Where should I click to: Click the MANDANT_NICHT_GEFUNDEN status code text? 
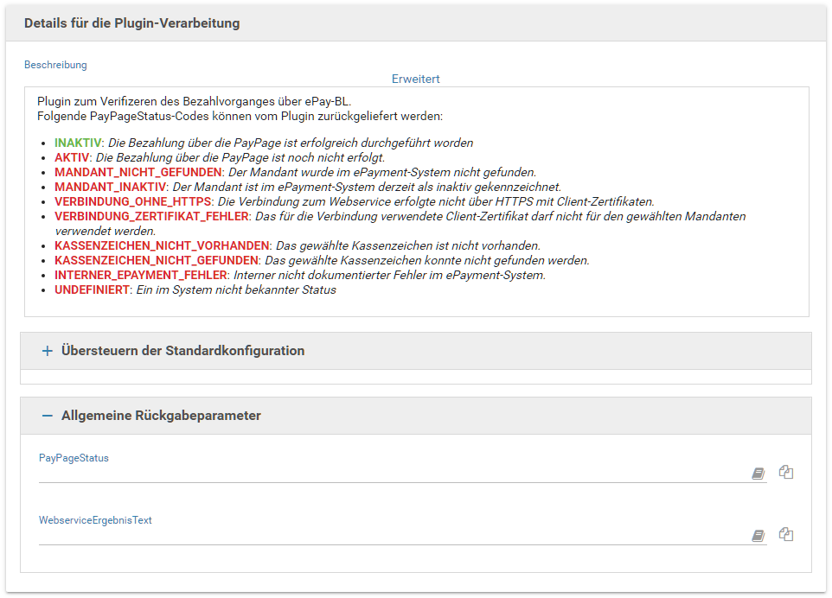point(138,172)
